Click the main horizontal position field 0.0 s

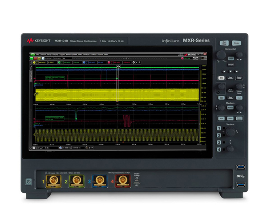pyautogui.click(x=52, y=148)
